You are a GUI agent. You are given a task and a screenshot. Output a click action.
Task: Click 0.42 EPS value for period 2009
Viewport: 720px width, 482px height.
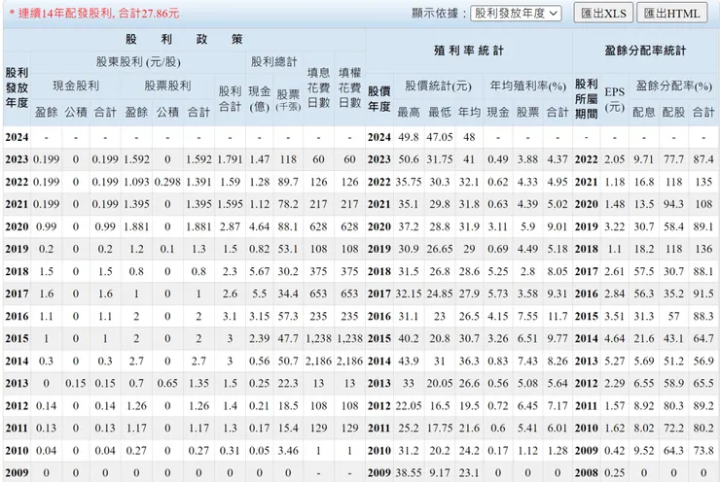(x=614, y=450)
